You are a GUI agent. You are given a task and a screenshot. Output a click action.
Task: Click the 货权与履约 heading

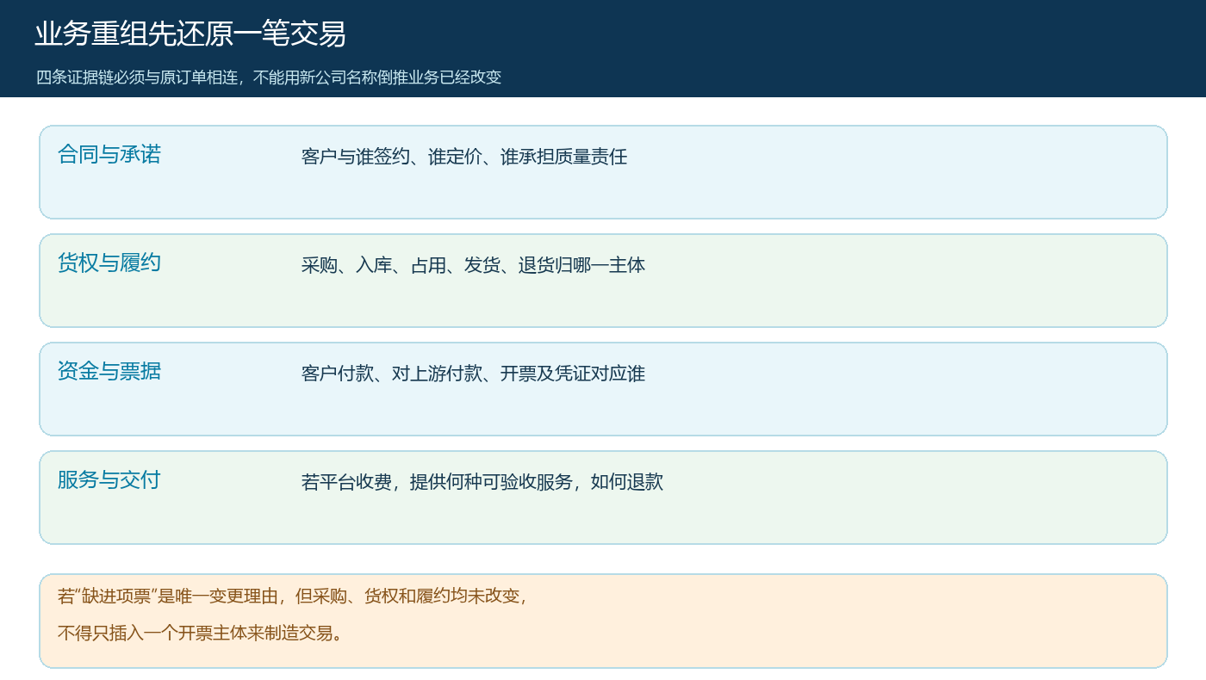(x=109, y=263)
